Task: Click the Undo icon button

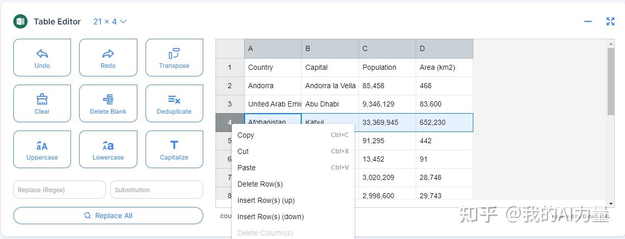Action: tap(42, 54)
